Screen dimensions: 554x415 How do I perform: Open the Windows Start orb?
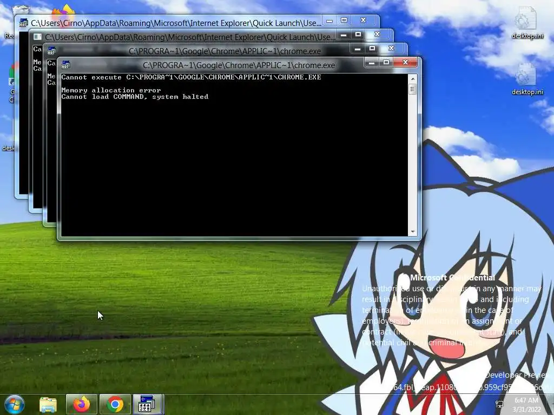pyautogui.click(x=15, y=404)
